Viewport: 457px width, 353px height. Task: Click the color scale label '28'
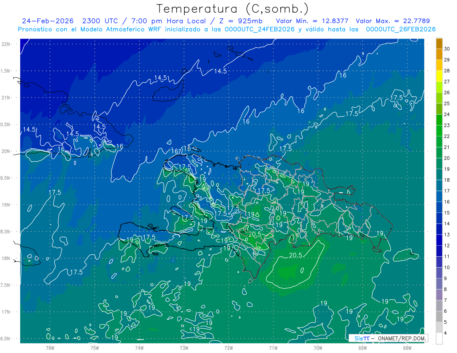(447, 71)
